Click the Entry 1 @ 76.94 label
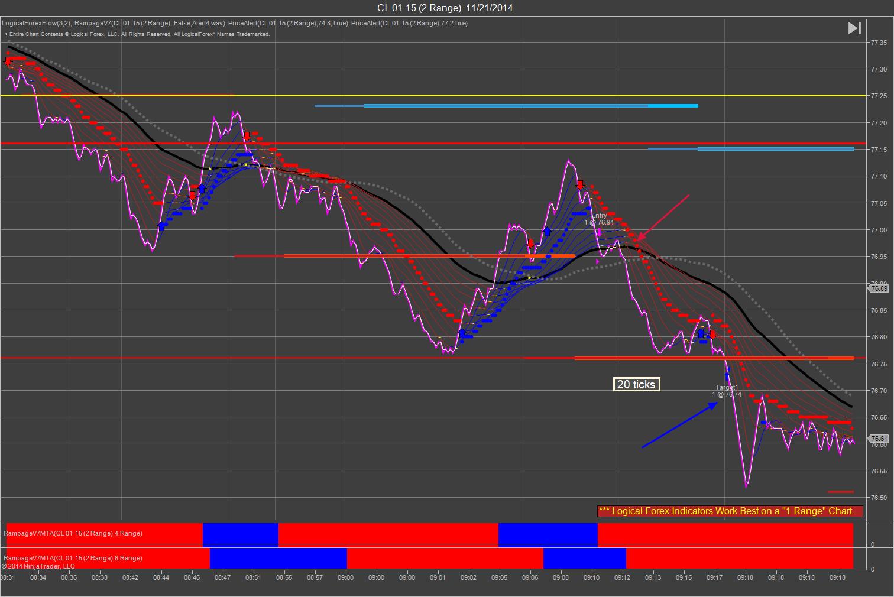The height and width of the screenshot is (597, 894). coord(599,219)
